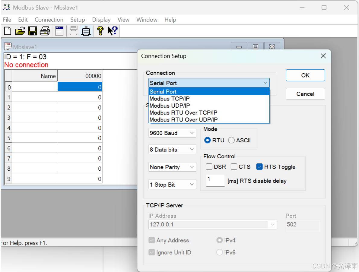
Task: Toggle the Ignore Unit ID checkbox
Action: point(151,252)
